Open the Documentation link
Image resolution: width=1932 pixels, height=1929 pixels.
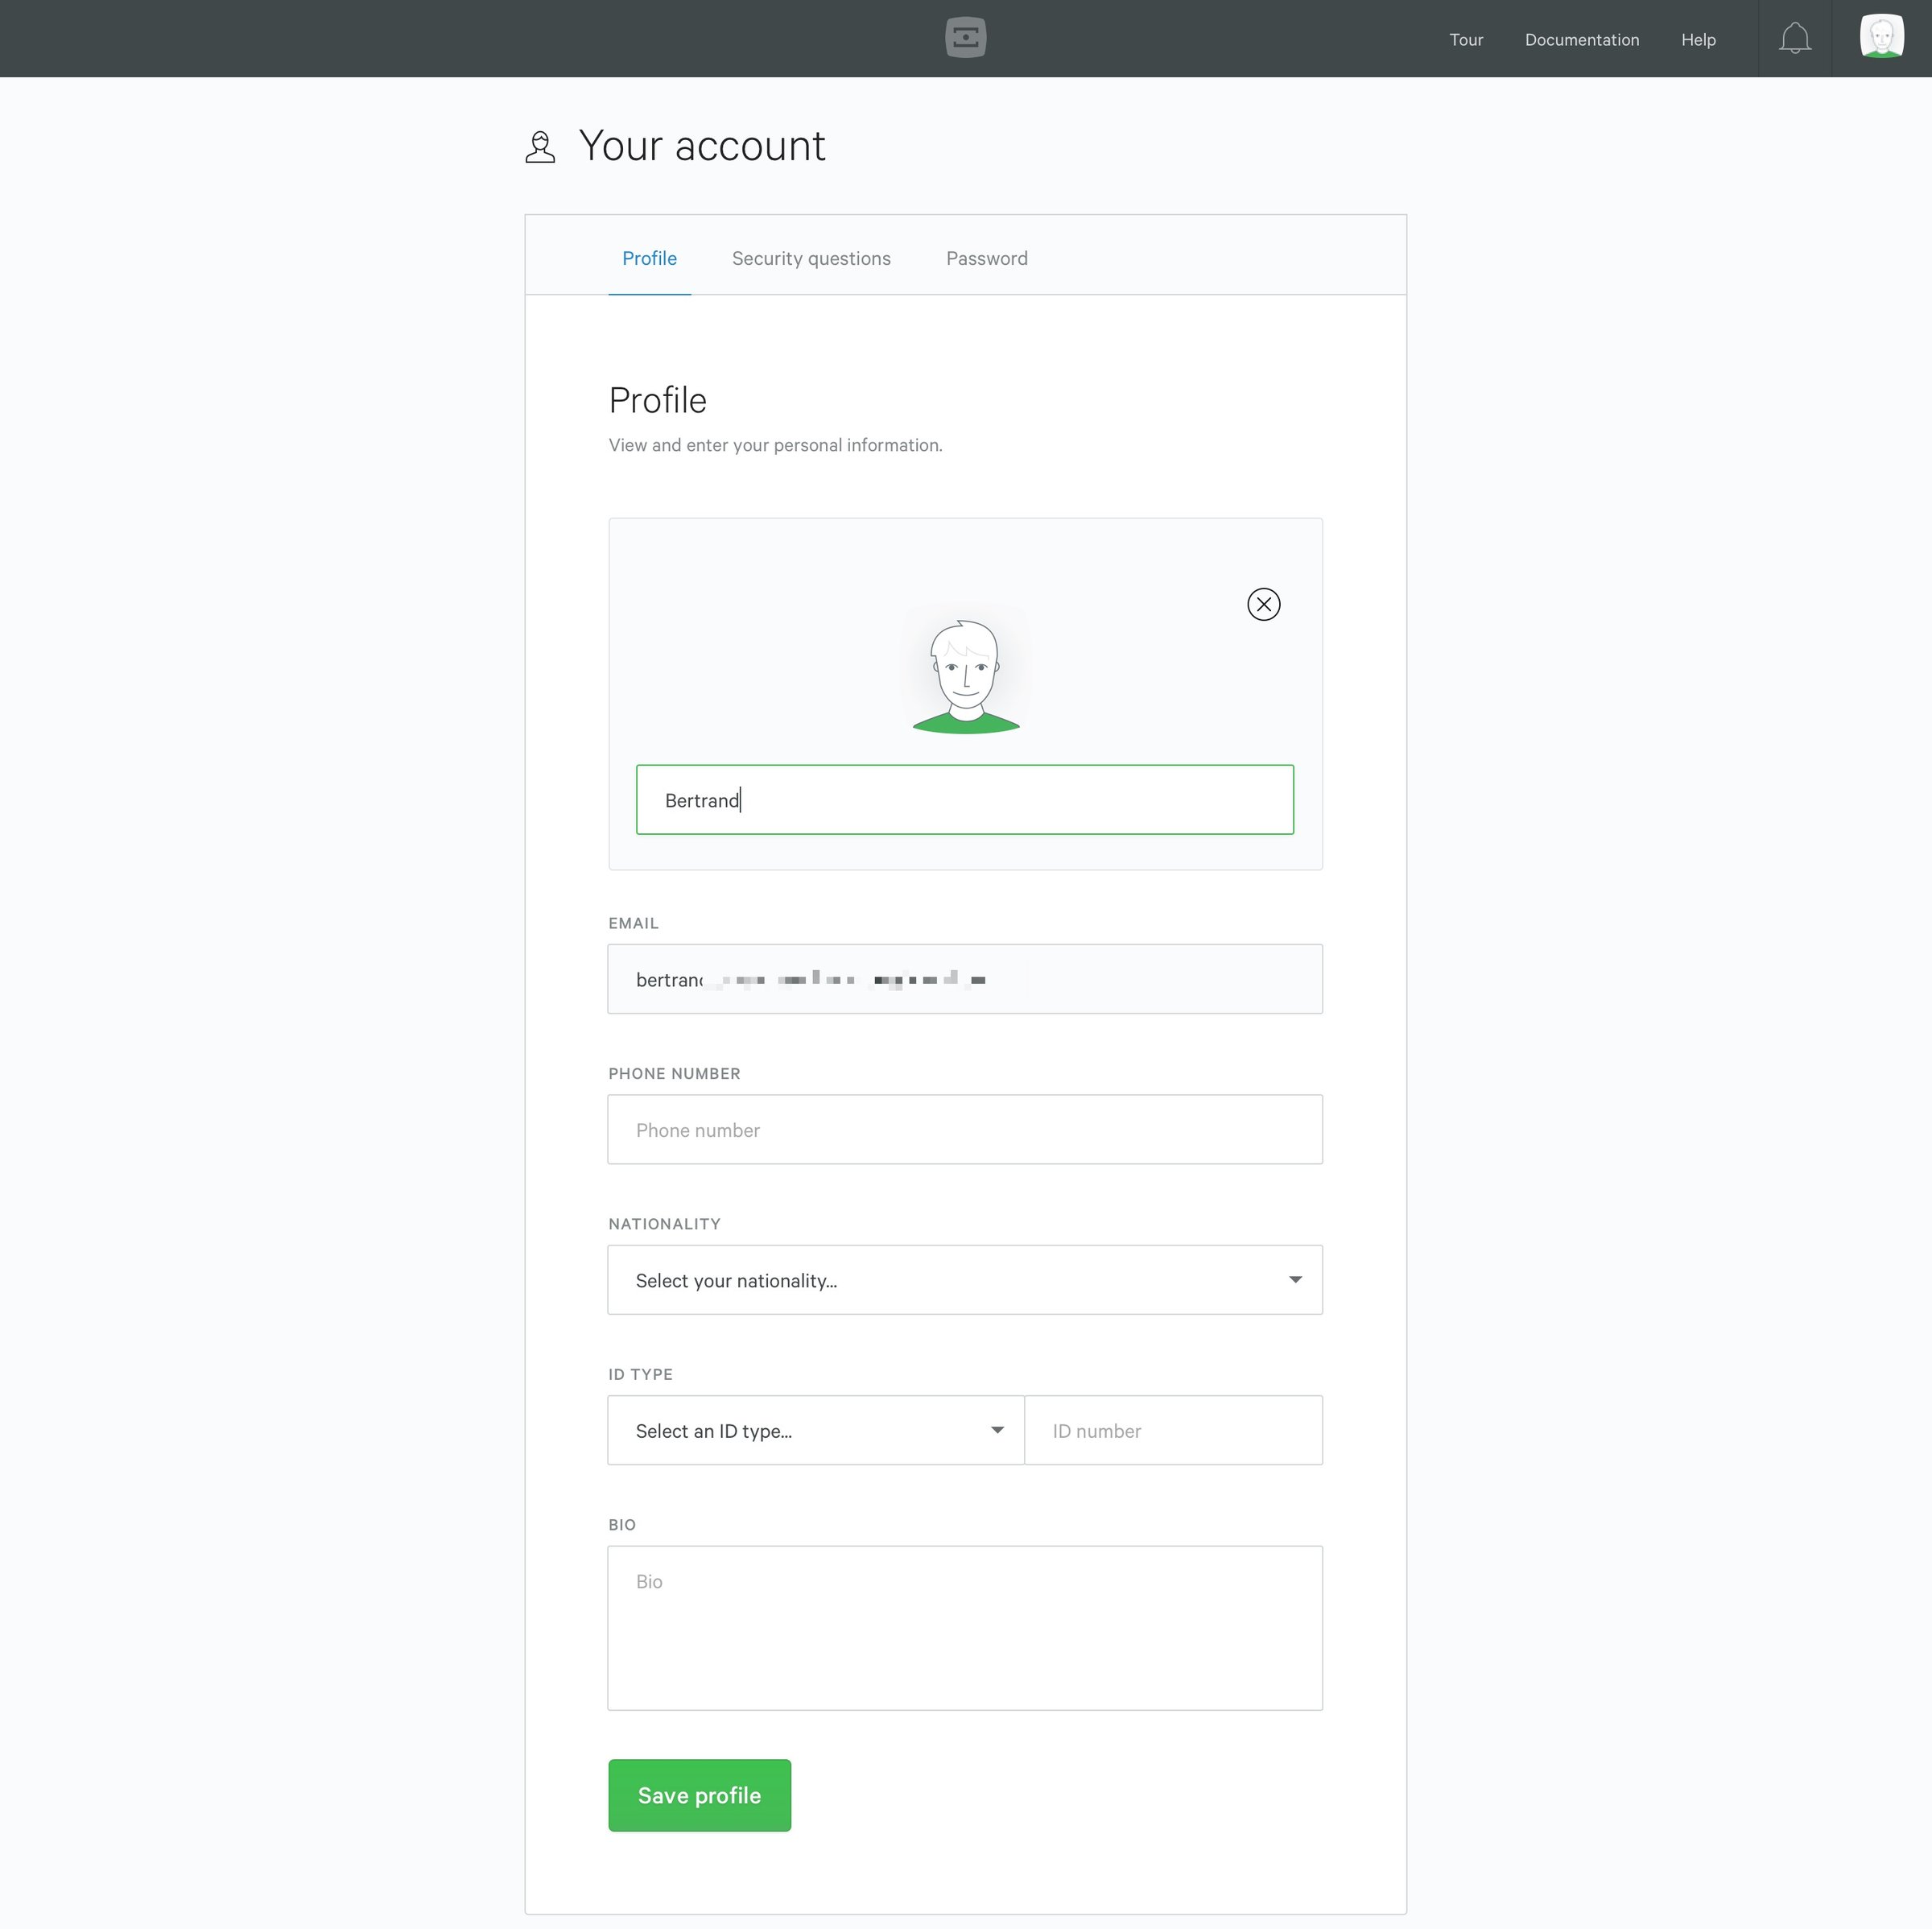pyautogui.click(x=1581, y=39)
